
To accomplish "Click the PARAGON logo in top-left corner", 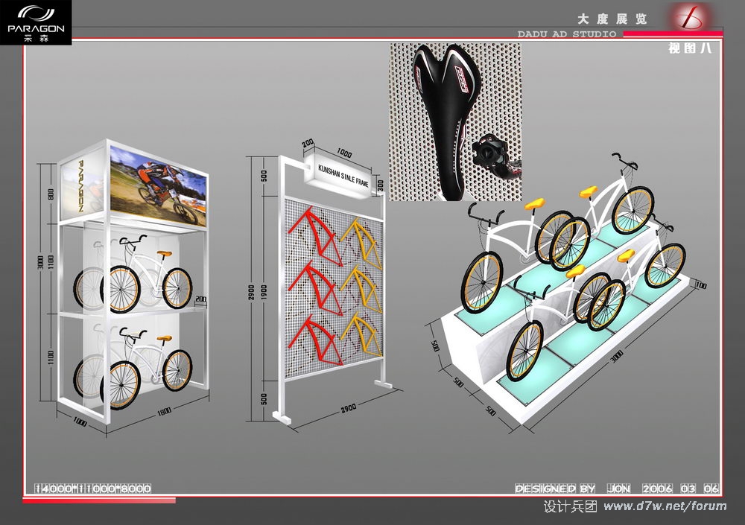I will click(x=36, y=22).
